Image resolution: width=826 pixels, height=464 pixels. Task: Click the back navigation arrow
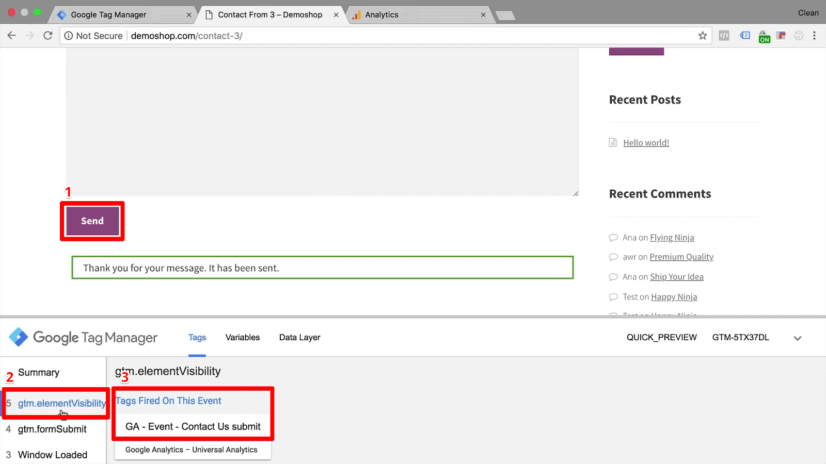click(11, 36)
